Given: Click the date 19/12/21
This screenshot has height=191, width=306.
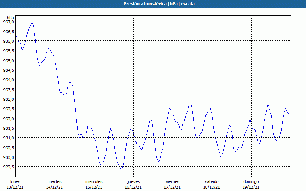Looking at the screenshot, I should (x=251, y=187).
